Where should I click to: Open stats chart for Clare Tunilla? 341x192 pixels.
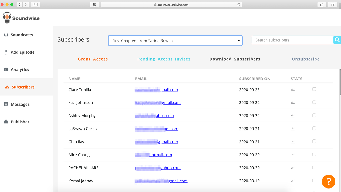[x=292, y=90]
